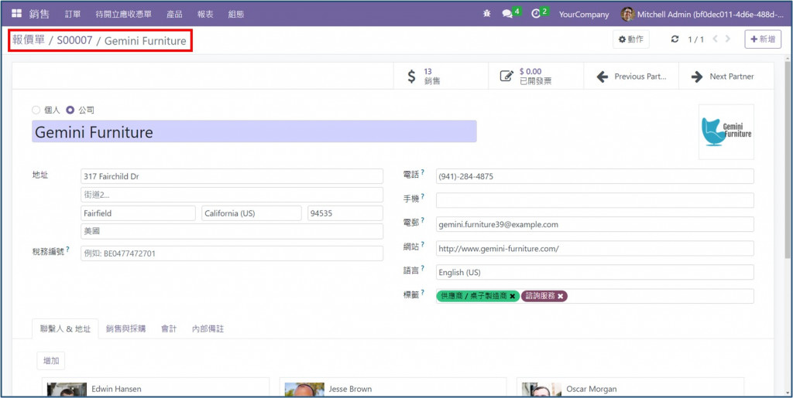Image resolution: width=793 pixels, height=398 pixels.
Task: Click the Next Partner right arrow
Action: tap(697, 77)
